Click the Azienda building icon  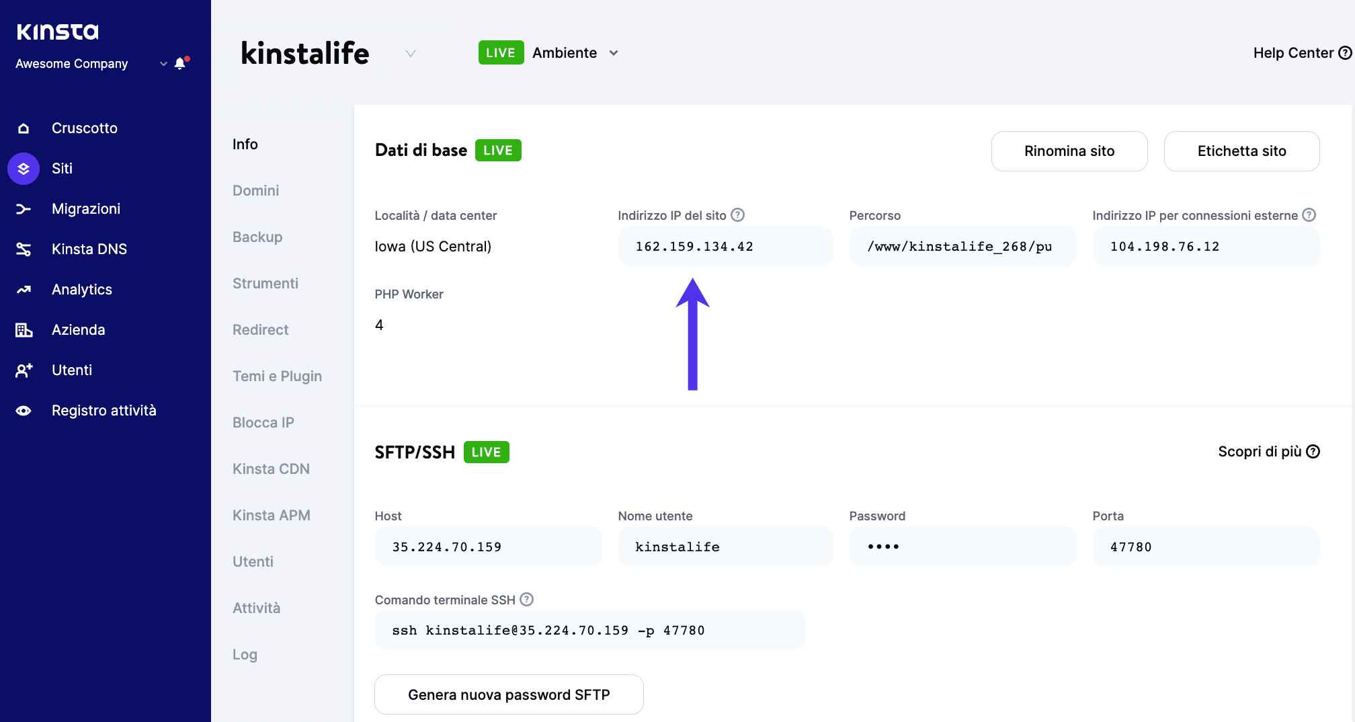(24, 329)
